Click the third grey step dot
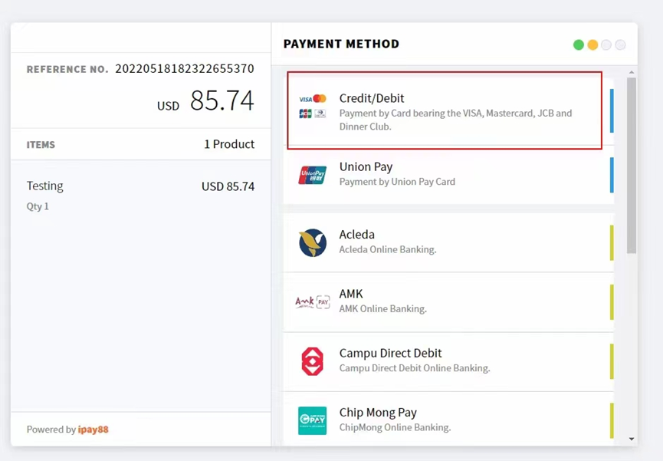The width and height of the screenshot is (663, 461). point(606,44)
